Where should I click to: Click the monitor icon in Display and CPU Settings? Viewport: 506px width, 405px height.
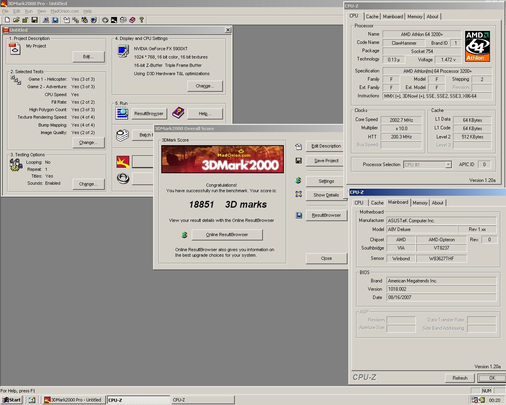click(x=123, y=51)
